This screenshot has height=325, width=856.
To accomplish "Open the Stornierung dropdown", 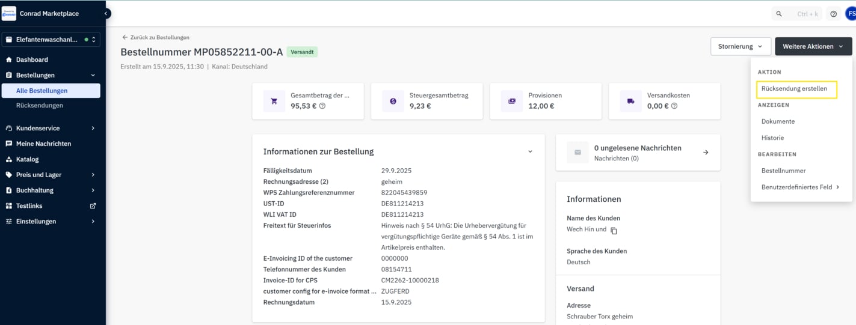I will point(741,46).
